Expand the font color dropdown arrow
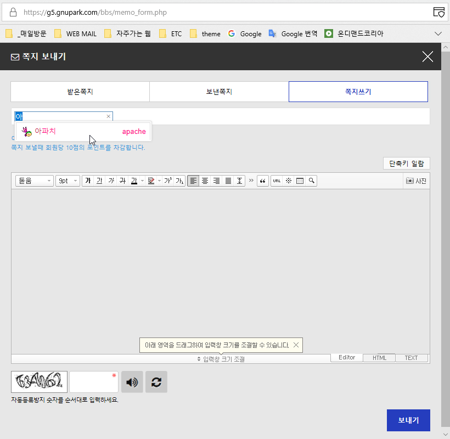Viewport: 450px width, 439px height. [x=142, y=181]
